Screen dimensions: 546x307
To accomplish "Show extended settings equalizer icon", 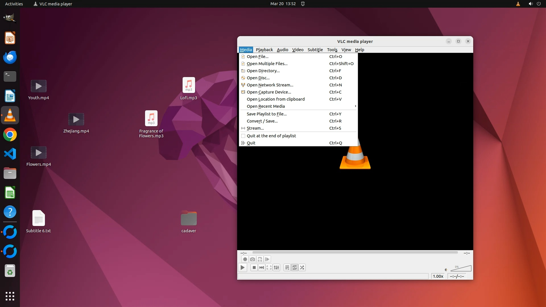I will click(x=276, y=267).
